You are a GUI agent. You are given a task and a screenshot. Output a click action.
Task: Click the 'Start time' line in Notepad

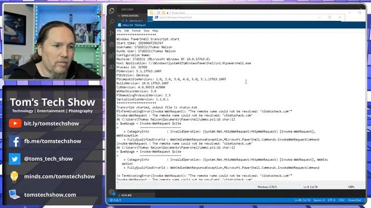click(140, 43)
